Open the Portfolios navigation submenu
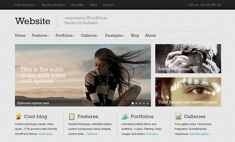The width and height of the screenshot is (235, 142). pos(65,35)
